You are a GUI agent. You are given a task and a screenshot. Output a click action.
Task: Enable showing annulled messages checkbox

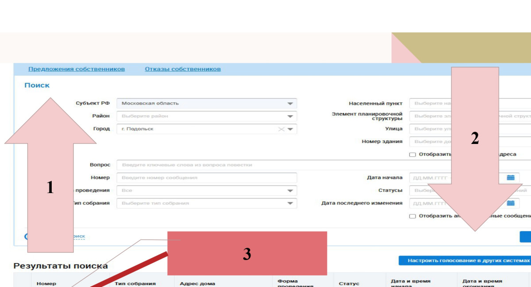(412, 216)
